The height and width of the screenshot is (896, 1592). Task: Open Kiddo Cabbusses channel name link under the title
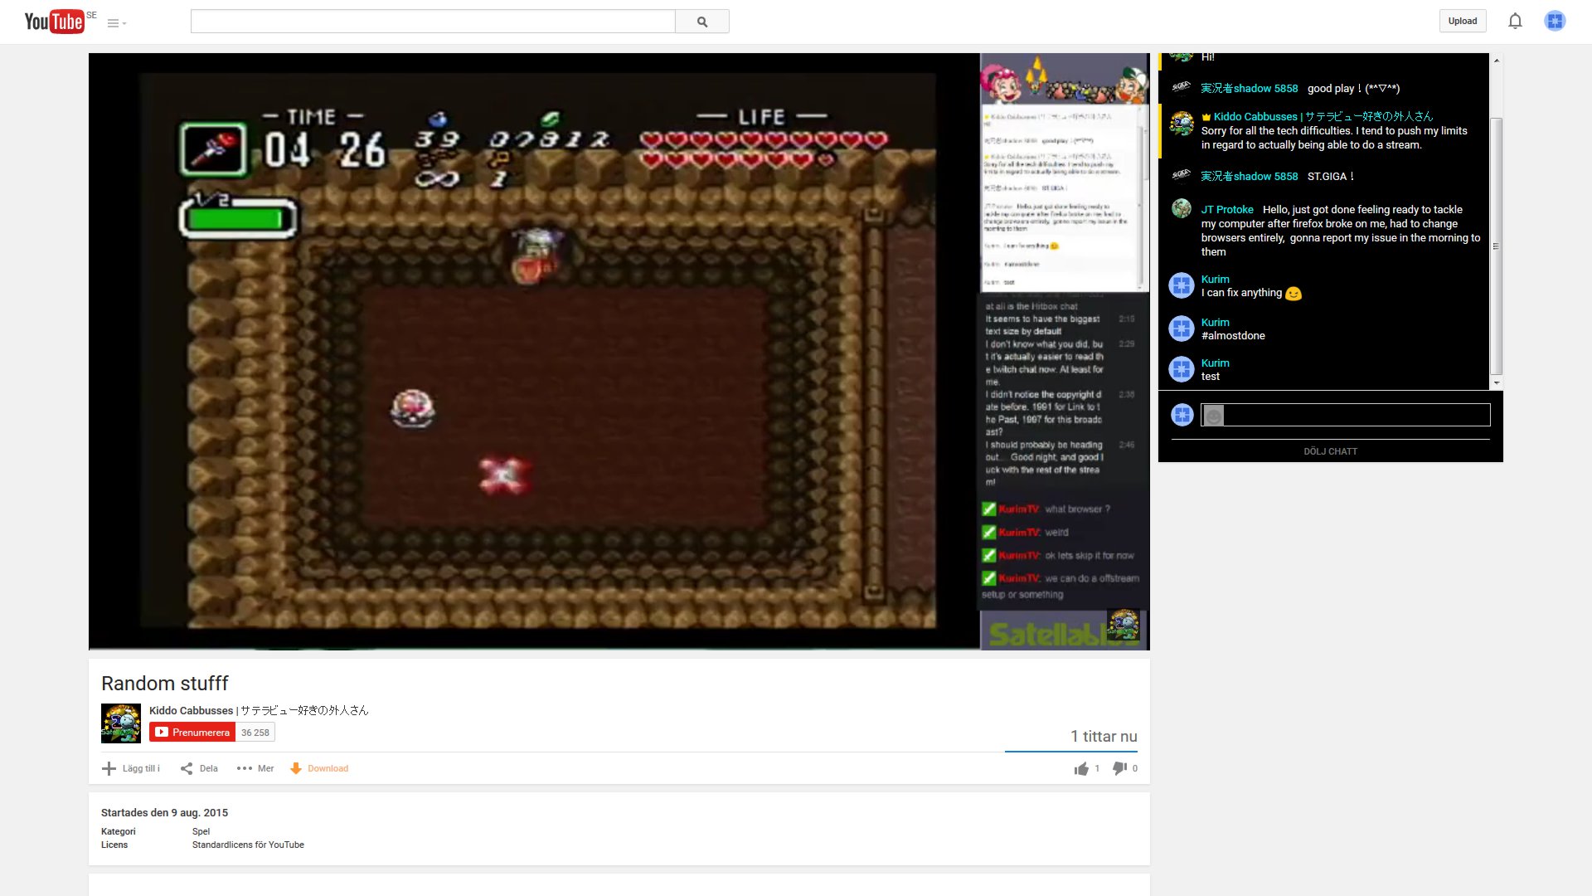(x=259, y=710)
